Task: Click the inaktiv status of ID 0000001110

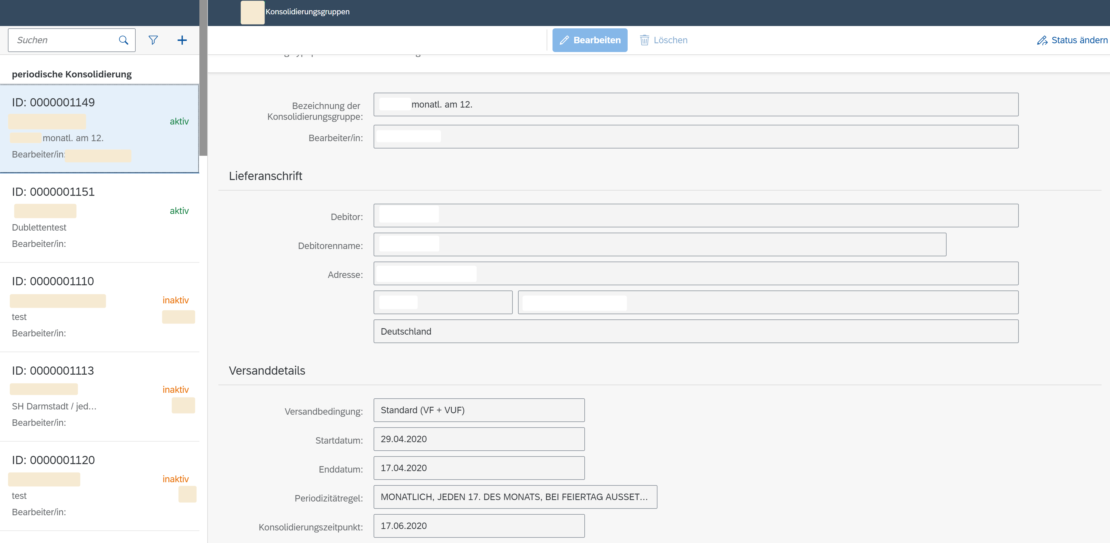Action: tap(175, 300)
